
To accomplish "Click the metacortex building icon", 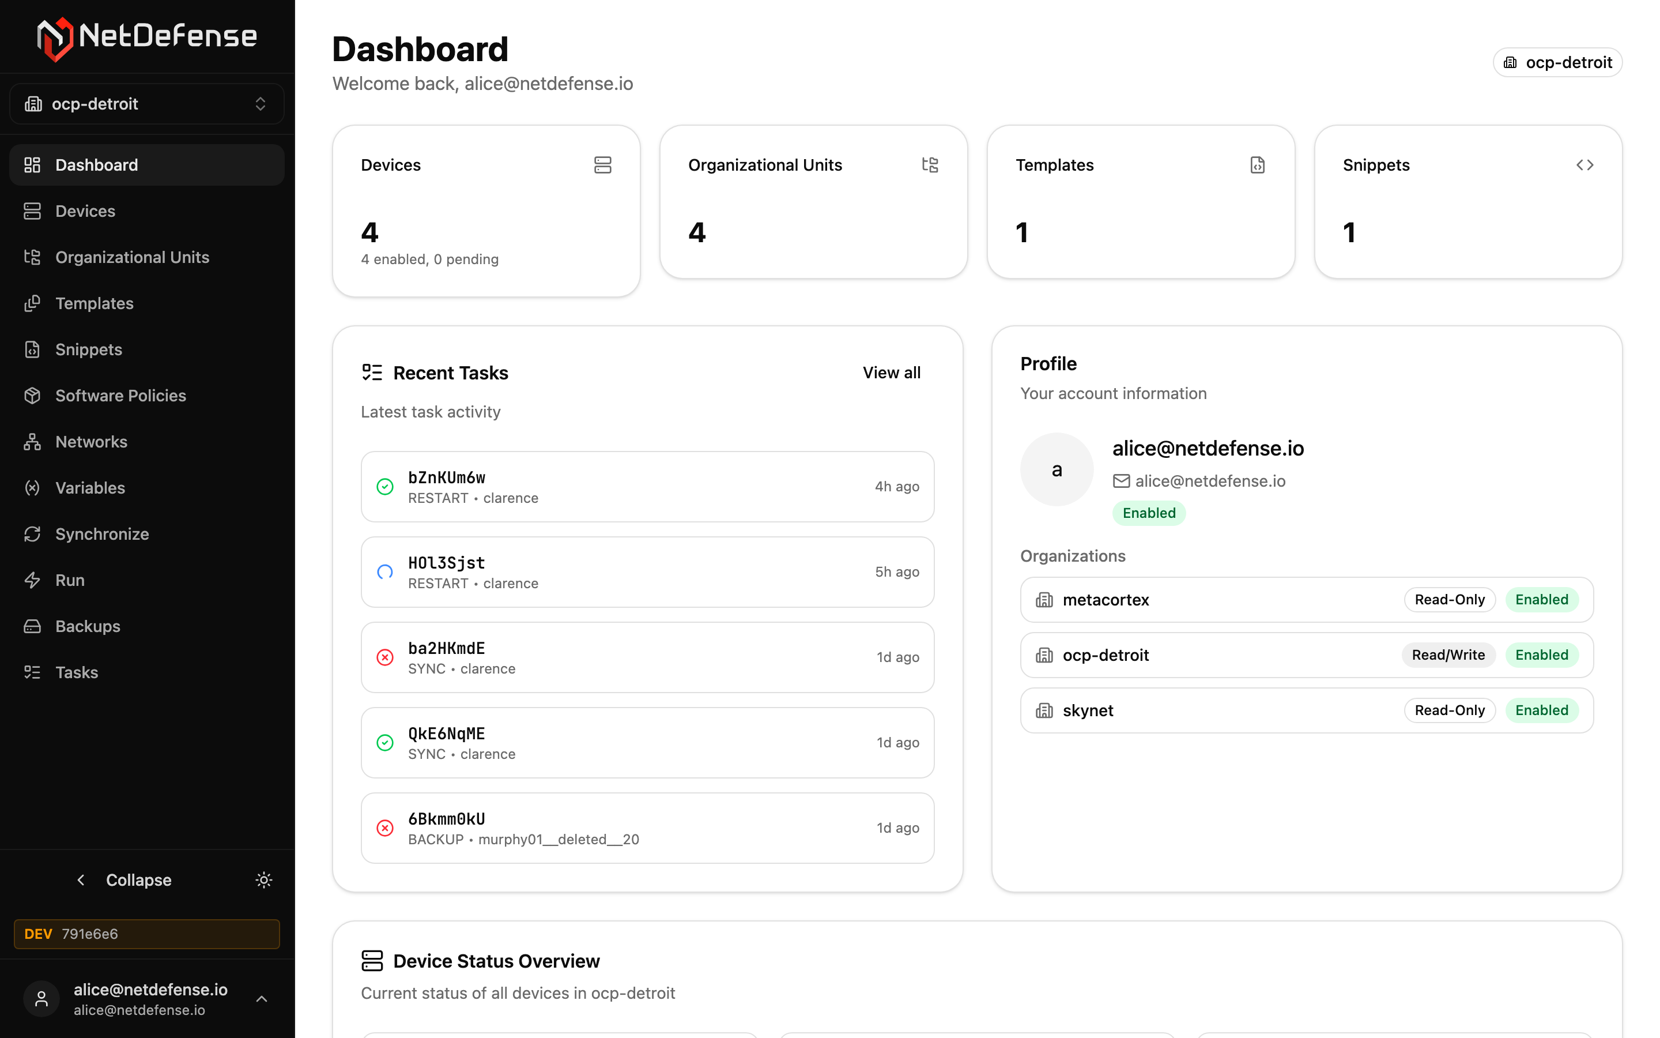I will (1044, 600).
